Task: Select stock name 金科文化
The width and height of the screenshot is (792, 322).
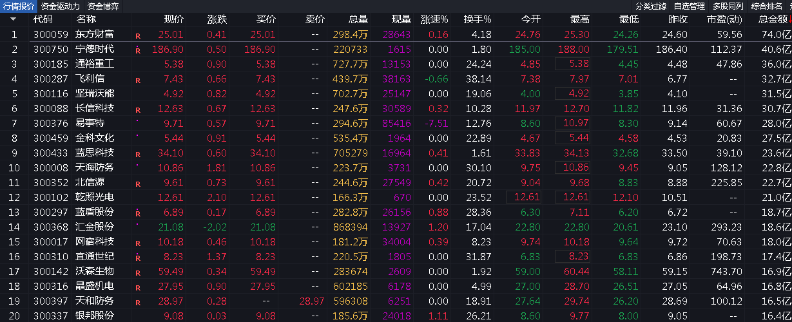Action: 95,138
